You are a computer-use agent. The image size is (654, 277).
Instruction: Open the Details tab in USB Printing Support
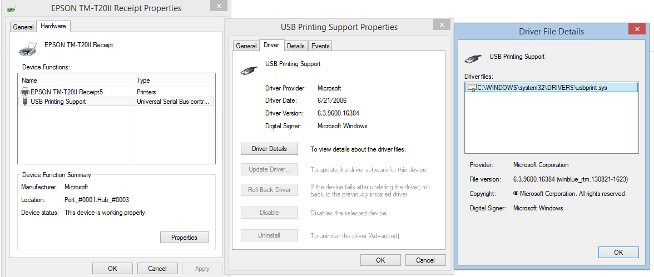296,46
